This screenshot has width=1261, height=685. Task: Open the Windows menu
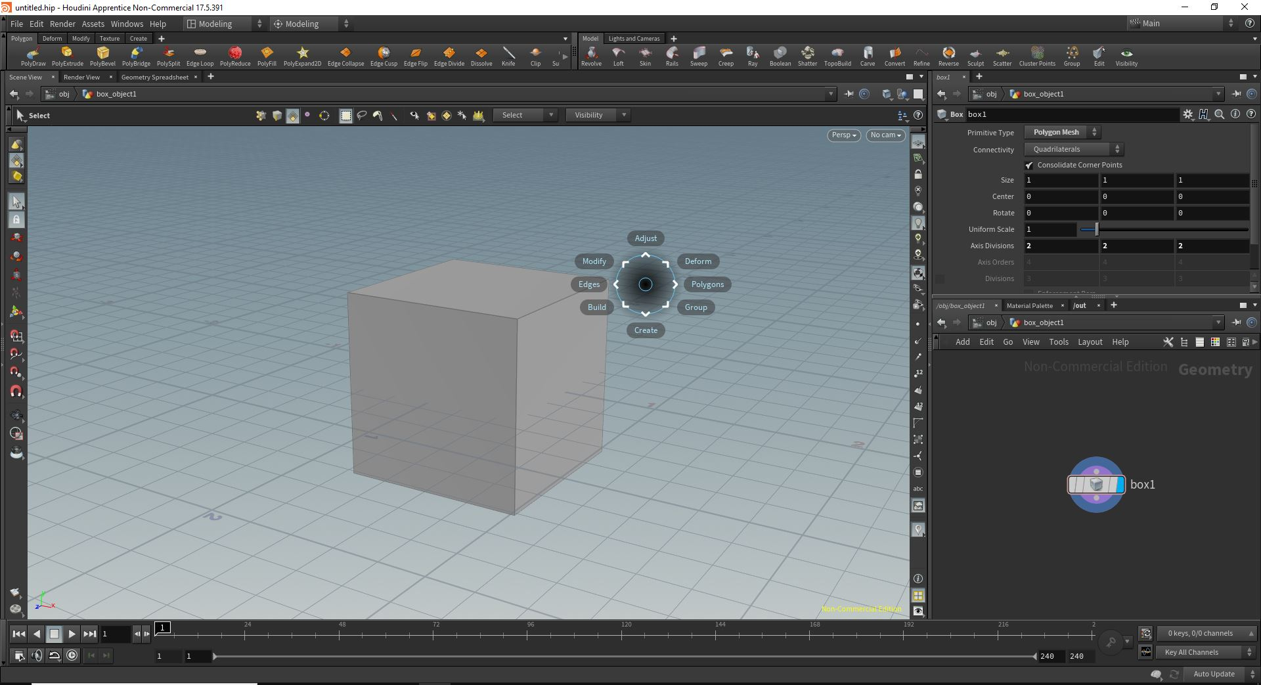click(127, 24)
